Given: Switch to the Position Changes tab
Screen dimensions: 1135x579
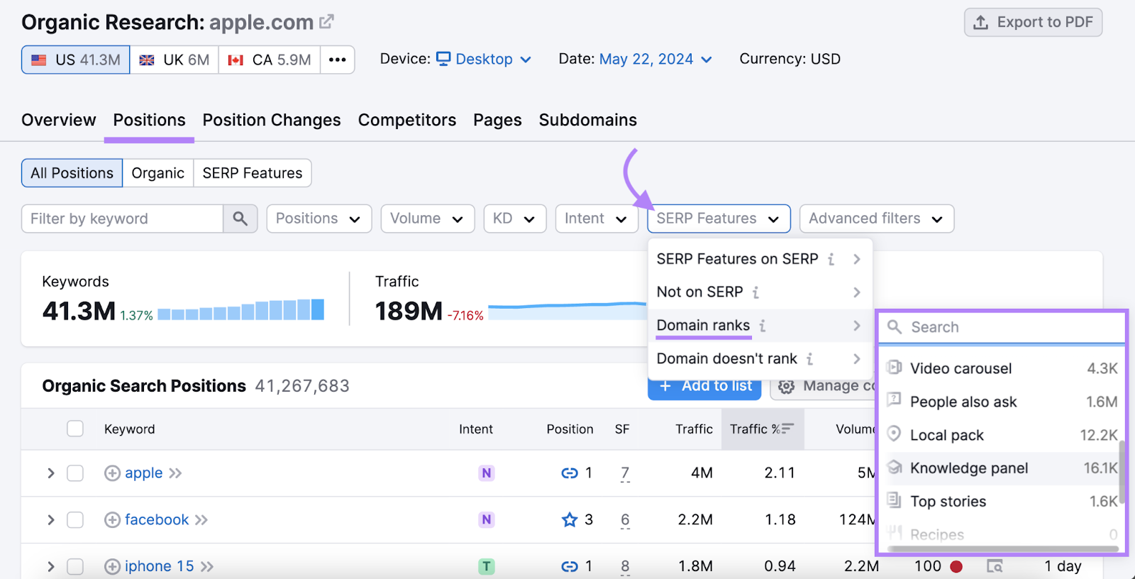Looking at the screenshot, I should coord(272,120).
